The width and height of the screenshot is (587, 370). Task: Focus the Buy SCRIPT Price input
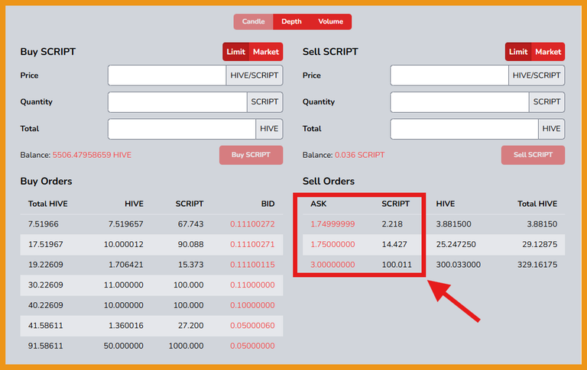coord(167,76)
